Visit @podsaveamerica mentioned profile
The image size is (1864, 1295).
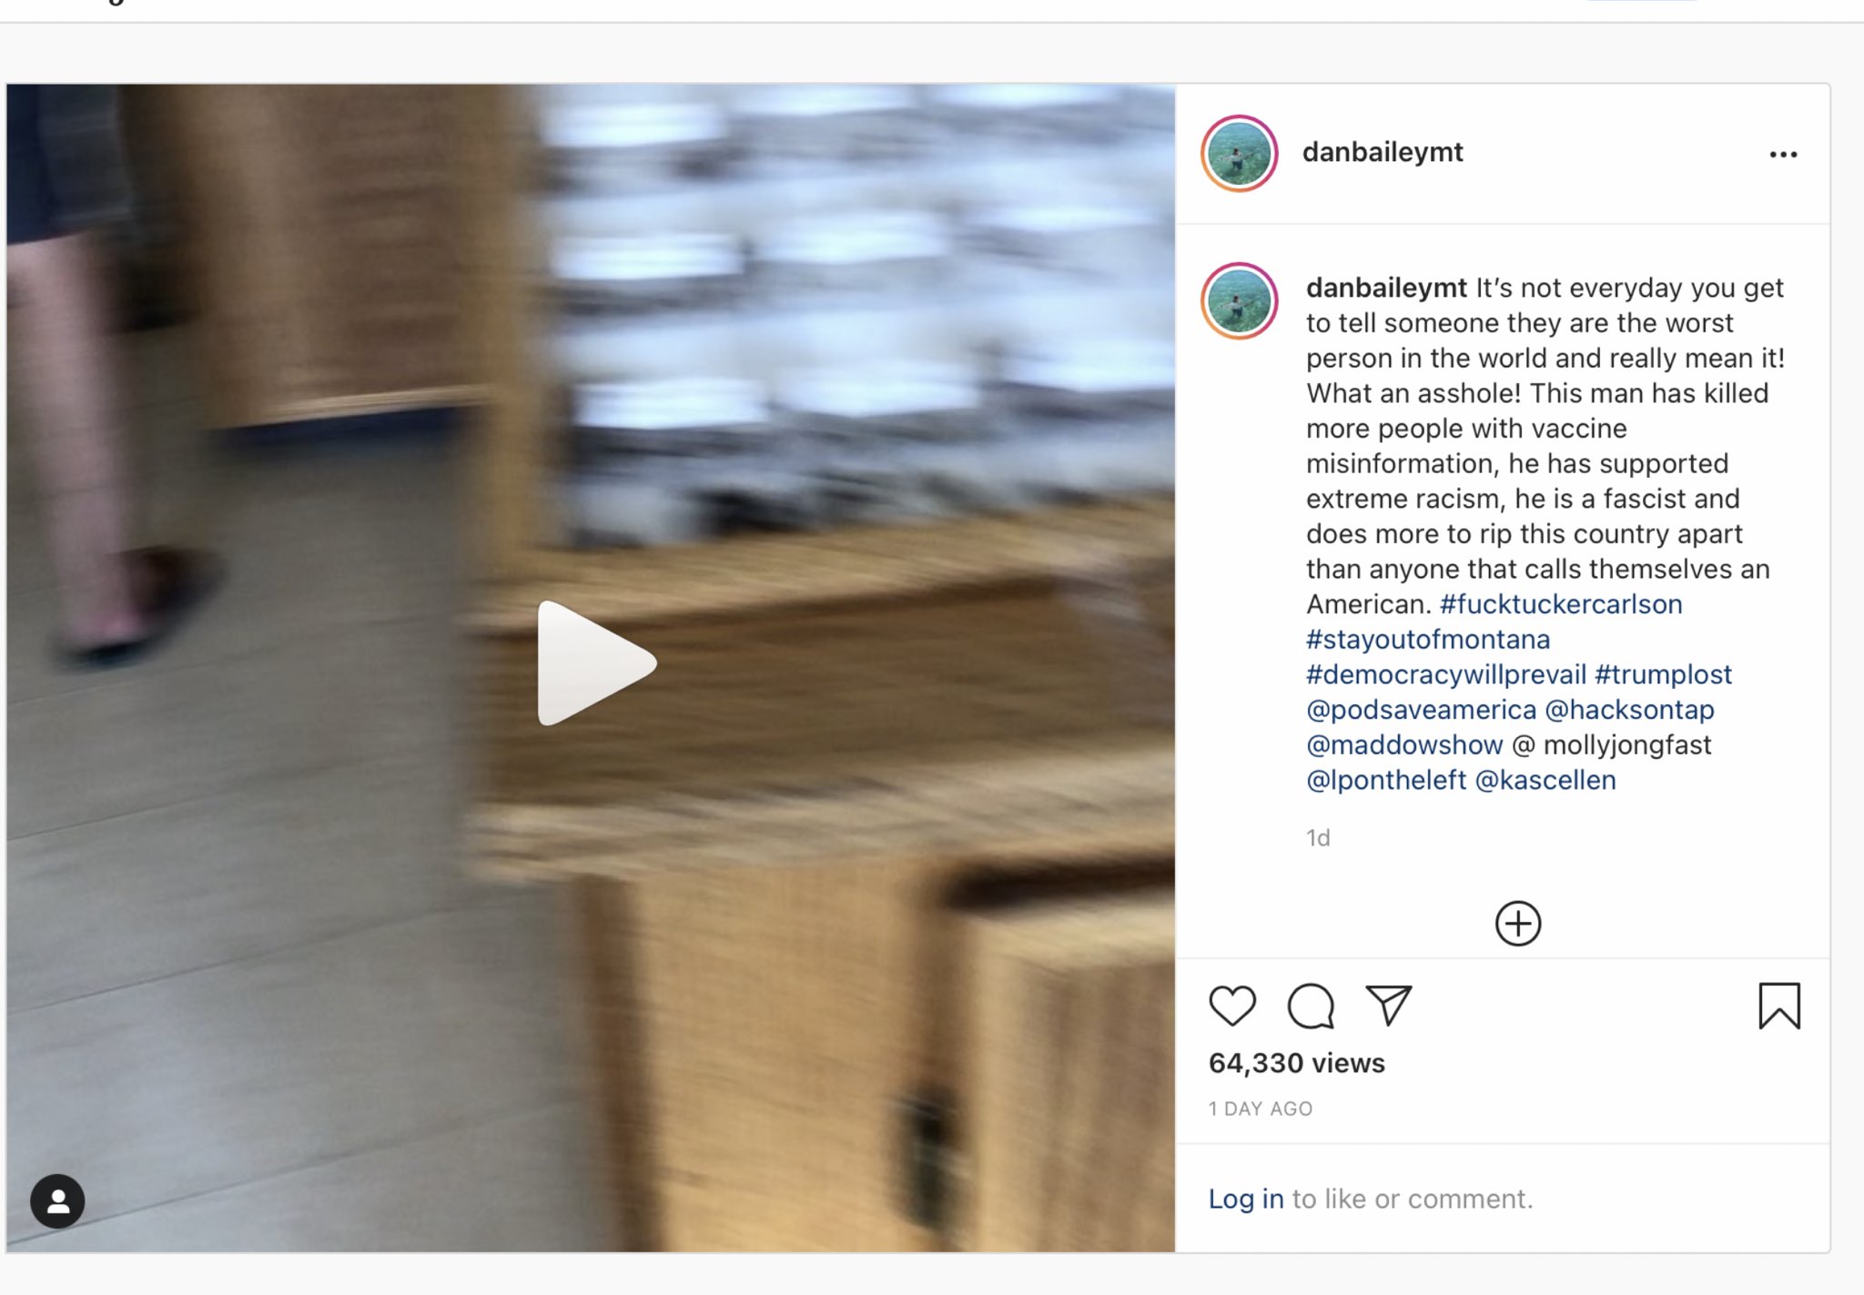1421,710
